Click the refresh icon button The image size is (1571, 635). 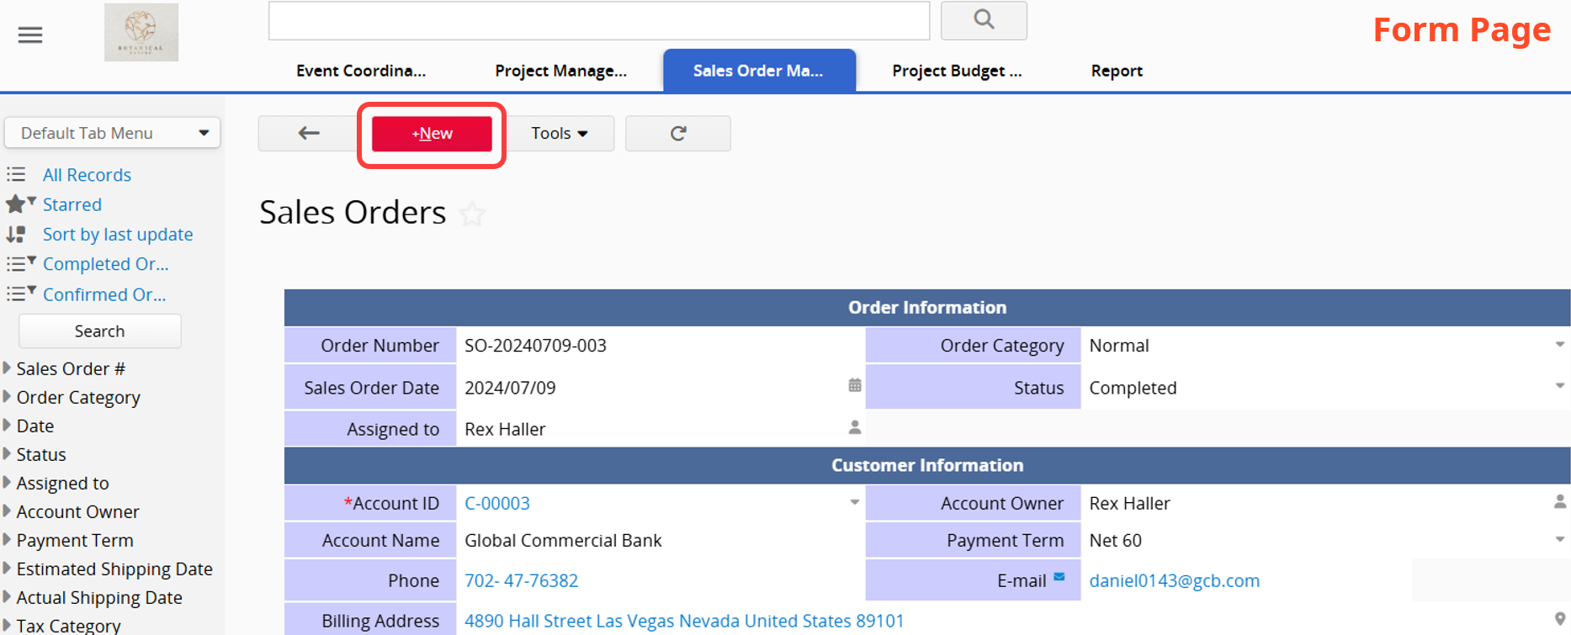point(677,133)
